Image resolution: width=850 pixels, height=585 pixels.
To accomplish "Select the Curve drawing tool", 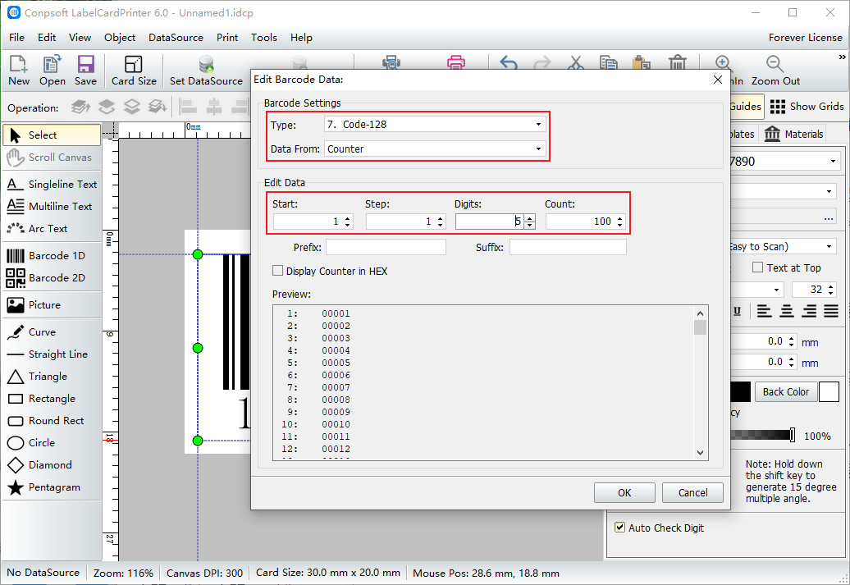I will pos(52,331).
